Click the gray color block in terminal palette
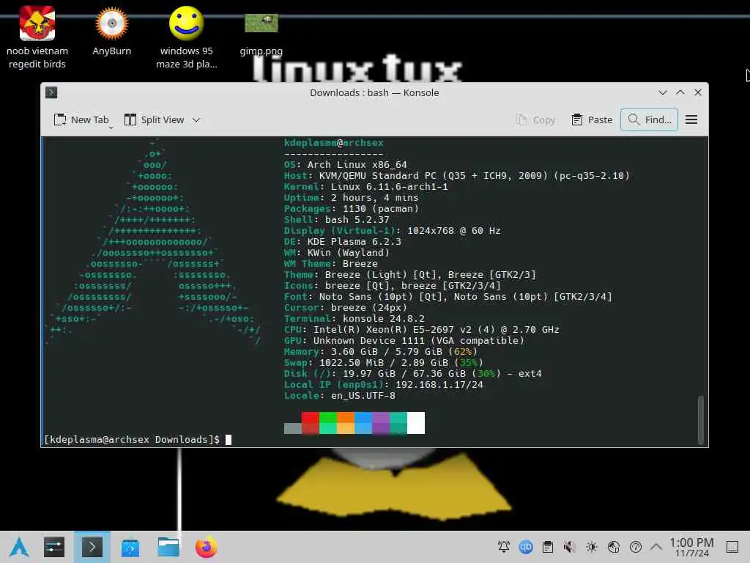This screenshot has height=563, width=750. pos(292,428)
